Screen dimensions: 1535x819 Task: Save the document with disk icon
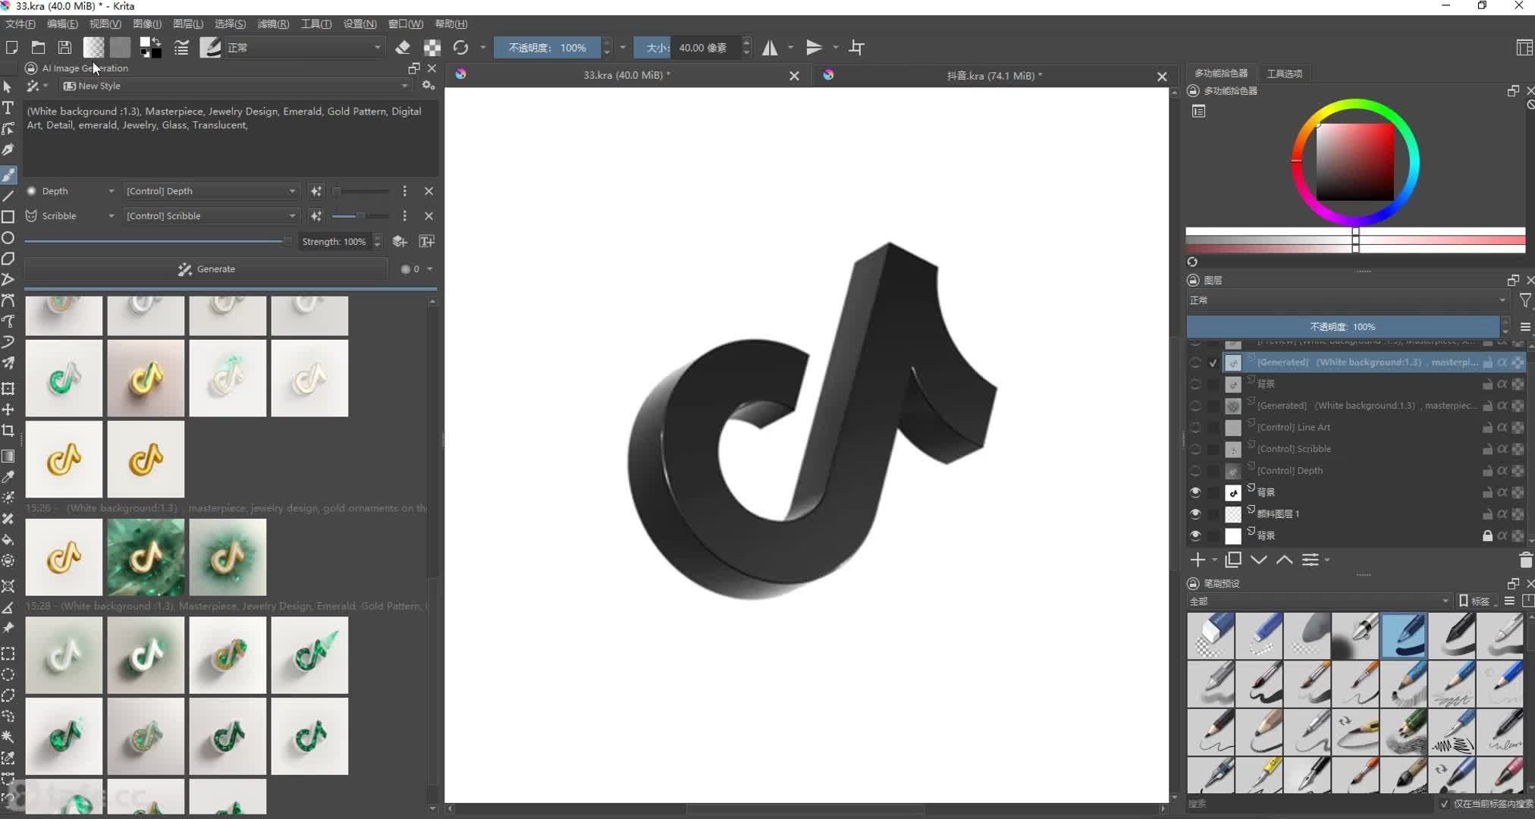click(x=64, y=48)
